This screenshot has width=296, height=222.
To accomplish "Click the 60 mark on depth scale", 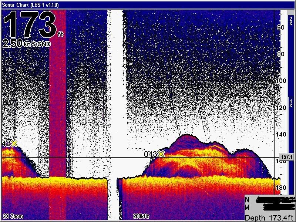I will 281,27.
